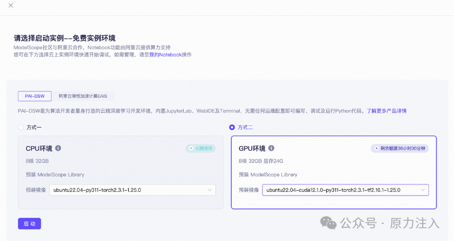Click the info icon next to GPU环境
454x241 pixels.
pos(271,148)
